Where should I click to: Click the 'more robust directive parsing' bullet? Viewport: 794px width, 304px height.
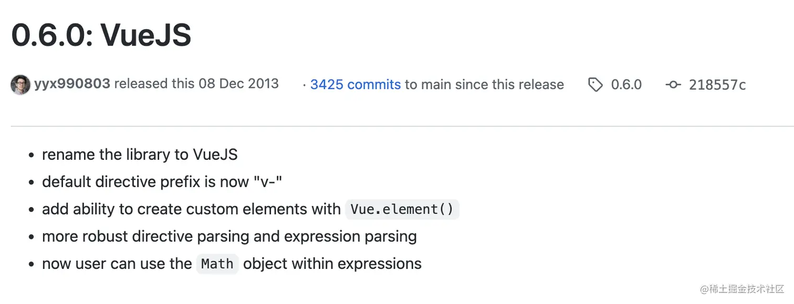click(x=229, y=236)
